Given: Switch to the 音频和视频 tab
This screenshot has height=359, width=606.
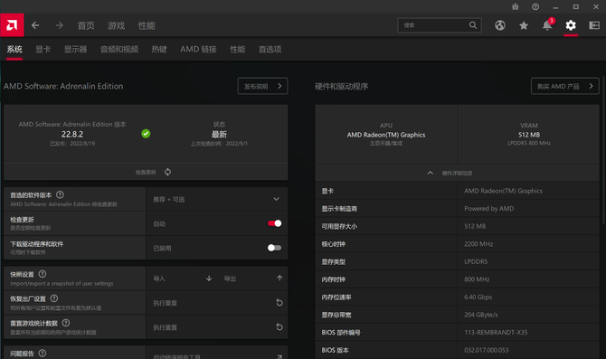Looking at the screenshot, I should 119,49.
